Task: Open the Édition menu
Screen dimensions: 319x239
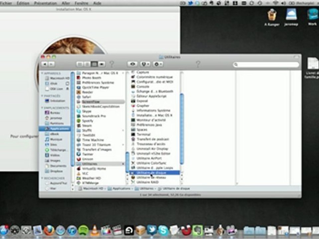Action: 23,3
